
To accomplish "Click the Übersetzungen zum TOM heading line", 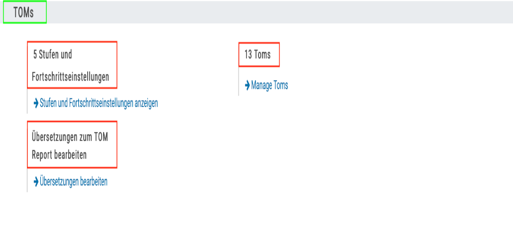I will [x=70, y=136].
